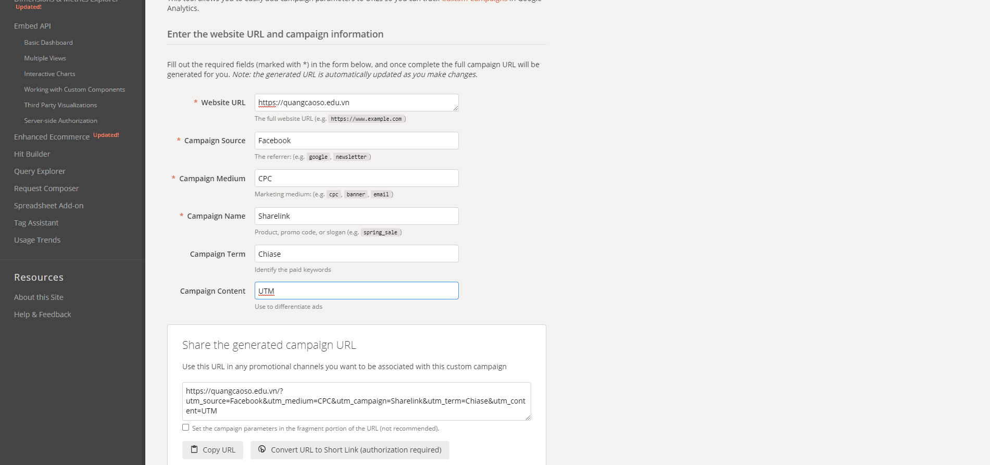Open Basic Dashboard under Embed API
990x465 pixels.
tap(48, 43)
